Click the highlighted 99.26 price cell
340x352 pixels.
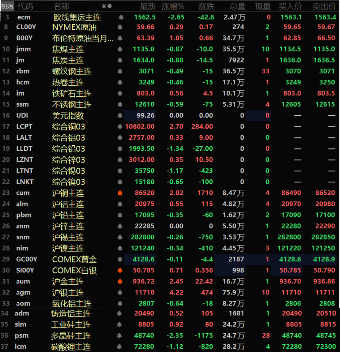point(140,116)
